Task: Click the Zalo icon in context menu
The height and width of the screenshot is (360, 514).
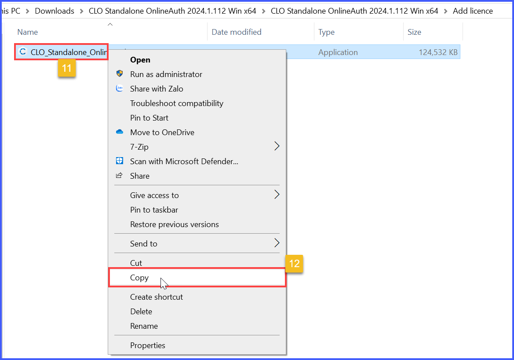Action: pyautogui.click(x=119, y=88)
